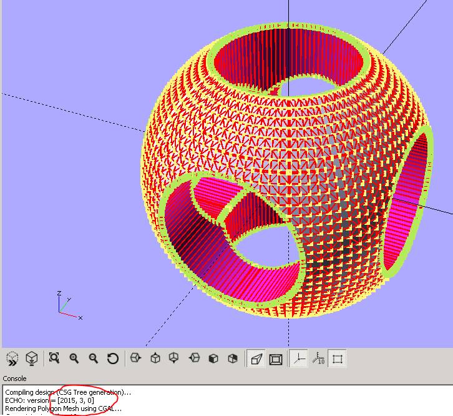Switch to the Top view
The width and height of the screenshot is (453, 416).
point(155,359)
